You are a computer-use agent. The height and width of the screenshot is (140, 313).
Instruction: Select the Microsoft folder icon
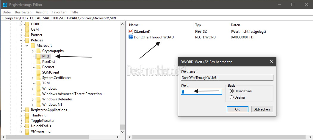(x=33, y=46)
